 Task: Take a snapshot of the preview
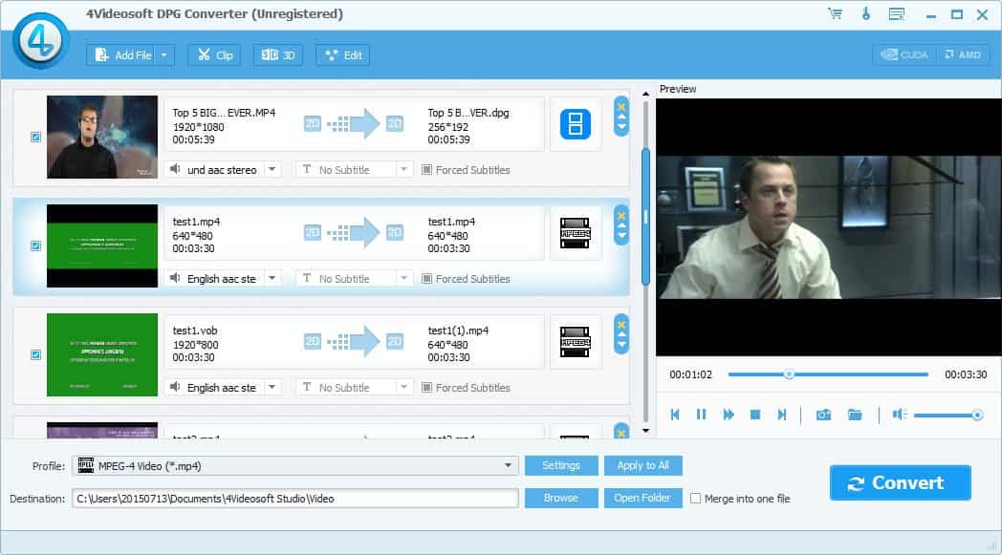tap(824, 416)
